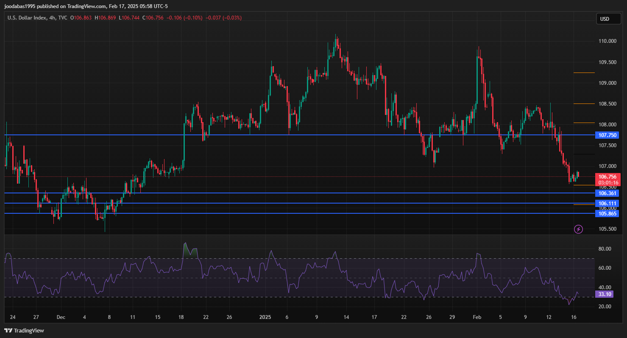The height and width of the screenshot is (338, 627).
Task: Select the 105.865 support level label
Action: tap(607, 214)
